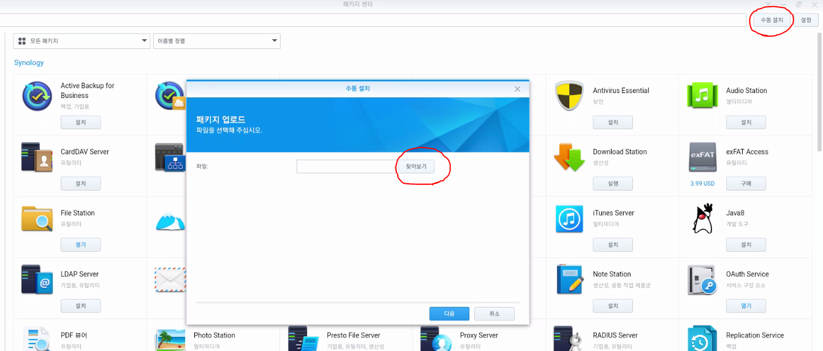
Task: Click the RADIUS Server icon
Action: (569, 339)
